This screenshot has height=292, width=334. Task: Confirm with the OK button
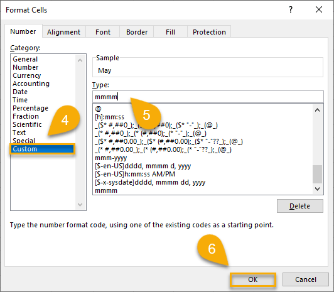[253, 279]
